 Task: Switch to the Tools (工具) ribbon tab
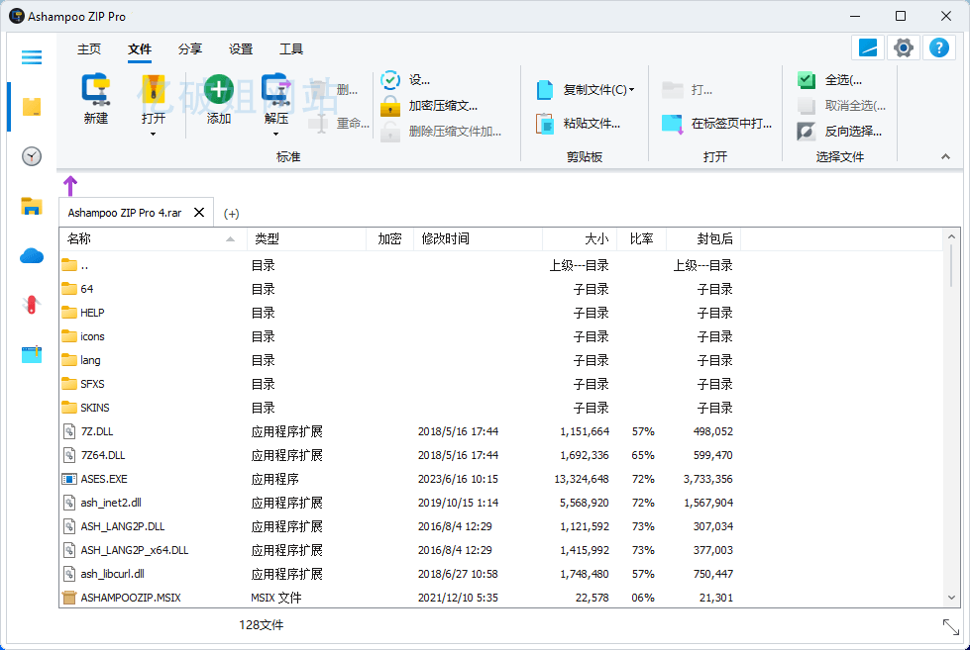[x=291, y=49]
